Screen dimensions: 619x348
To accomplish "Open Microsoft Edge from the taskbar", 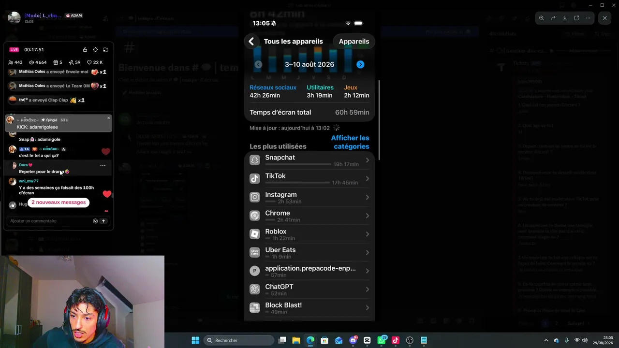I will click(310, 340).
